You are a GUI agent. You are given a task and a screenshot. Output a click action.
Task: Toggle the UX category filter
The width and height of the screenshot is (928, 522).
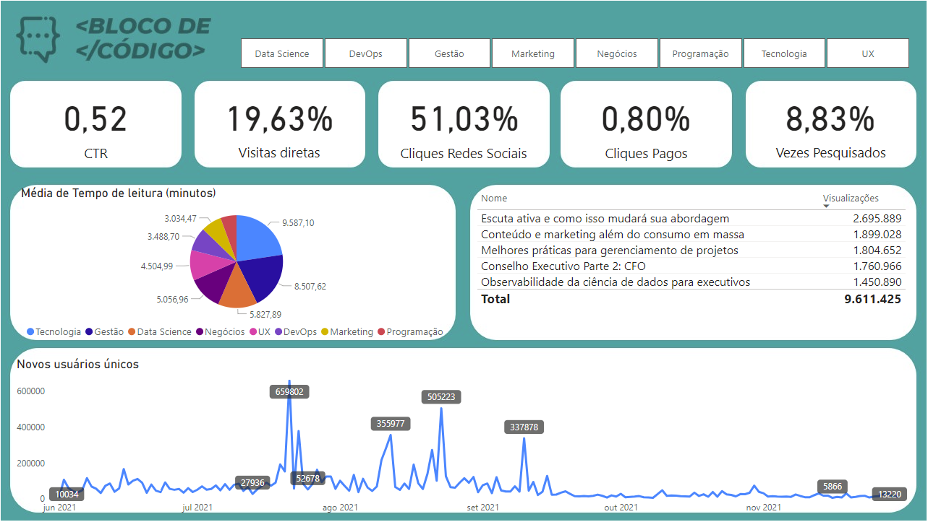click(x=867, y=52)
